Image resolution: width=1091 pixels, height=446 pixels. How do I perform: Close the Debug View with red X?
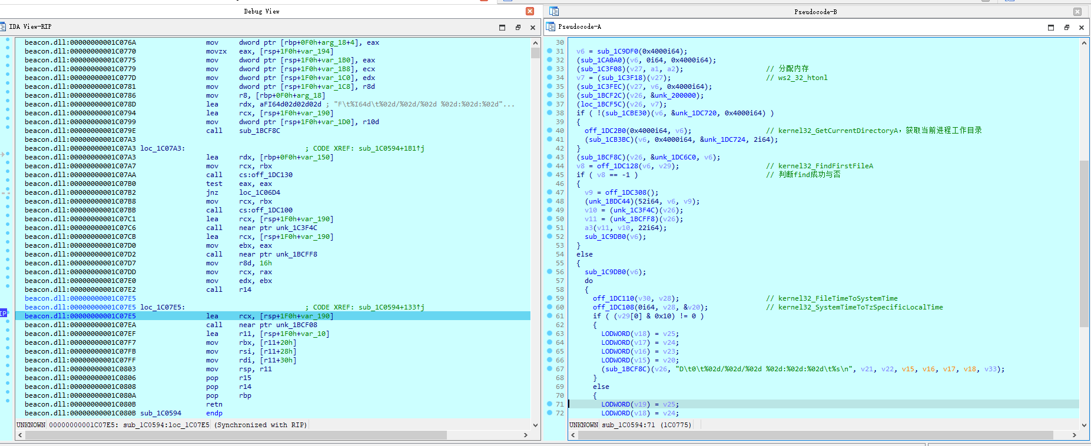tap(530, 11)
